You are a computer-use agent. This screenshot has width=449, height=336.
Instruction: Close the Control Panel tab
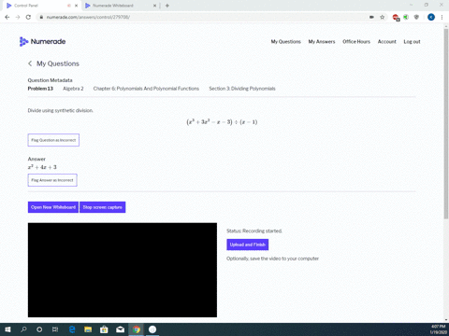coord(76,6)
